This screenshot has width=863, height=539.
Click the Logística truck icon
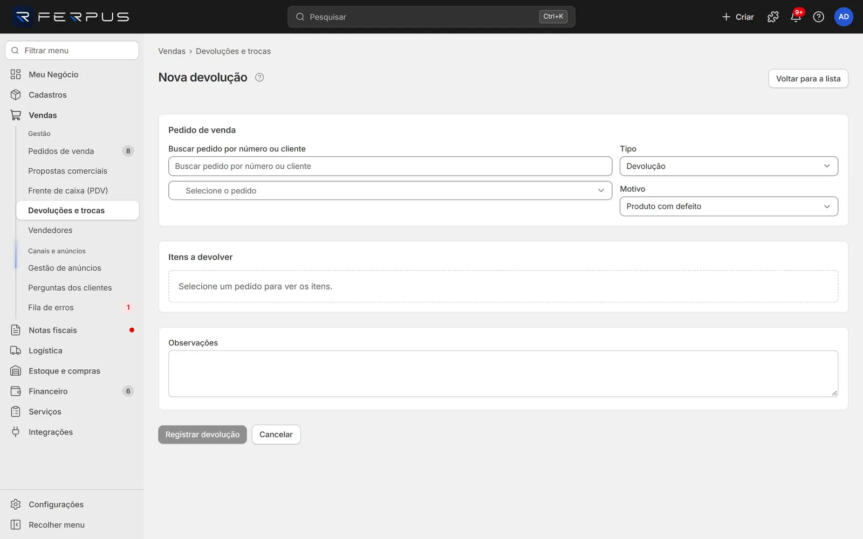16,350
